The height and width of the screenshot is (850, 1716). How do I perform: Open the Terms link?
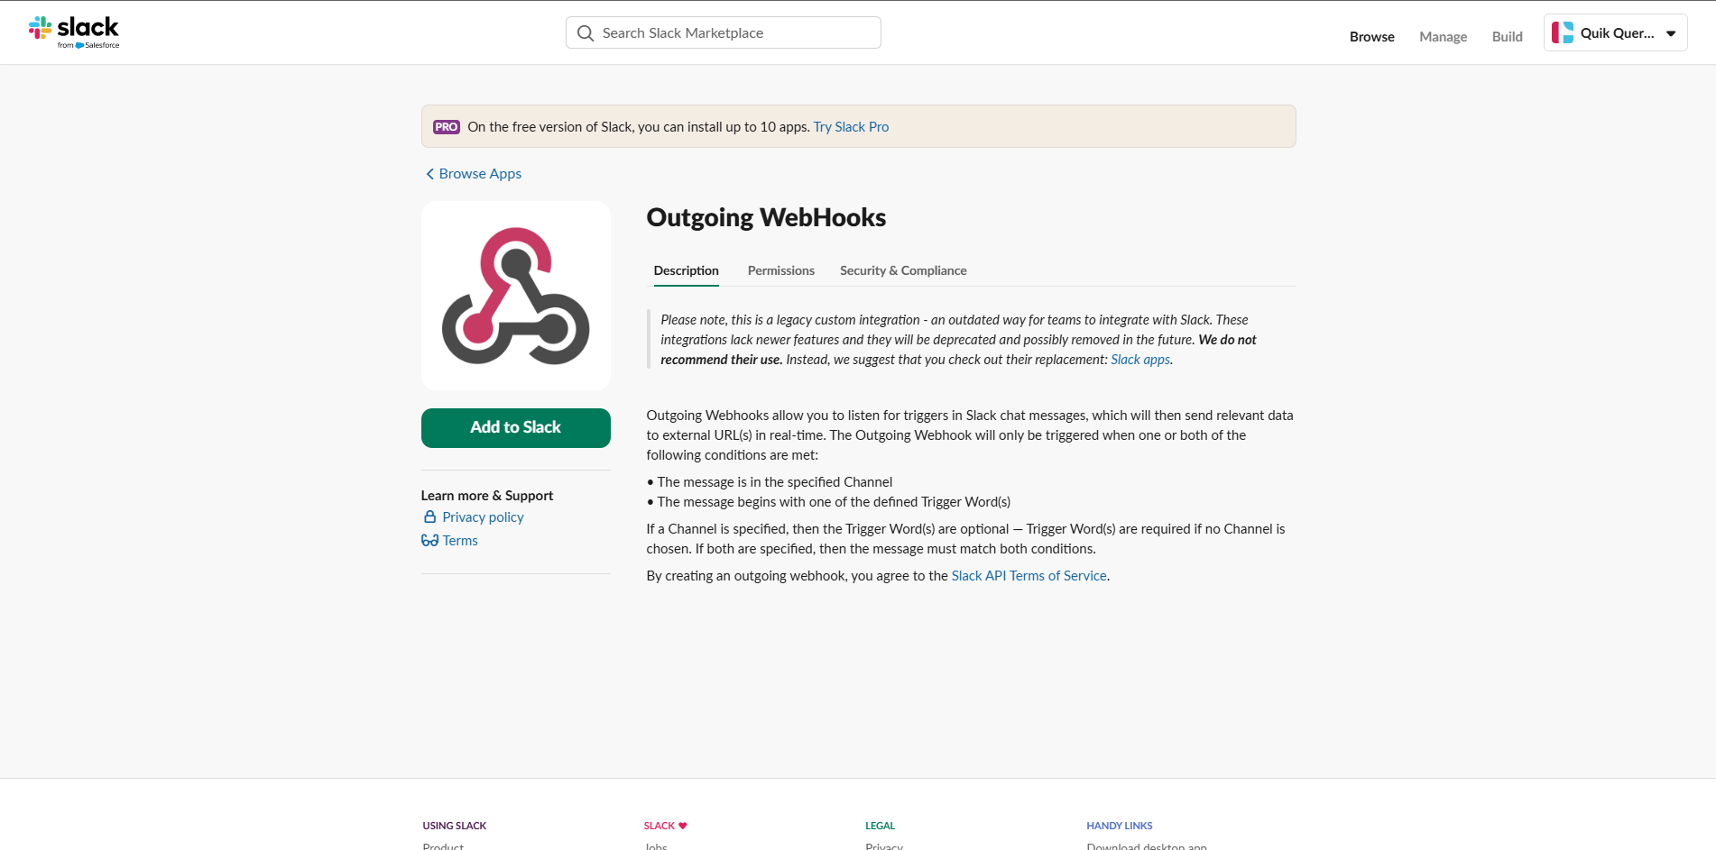pos(460,541)
